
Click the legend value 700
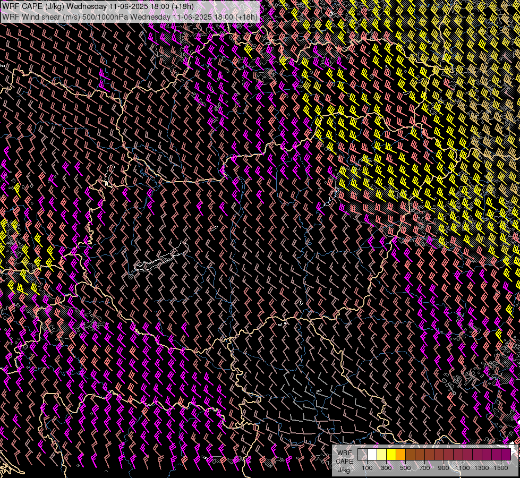424,468
